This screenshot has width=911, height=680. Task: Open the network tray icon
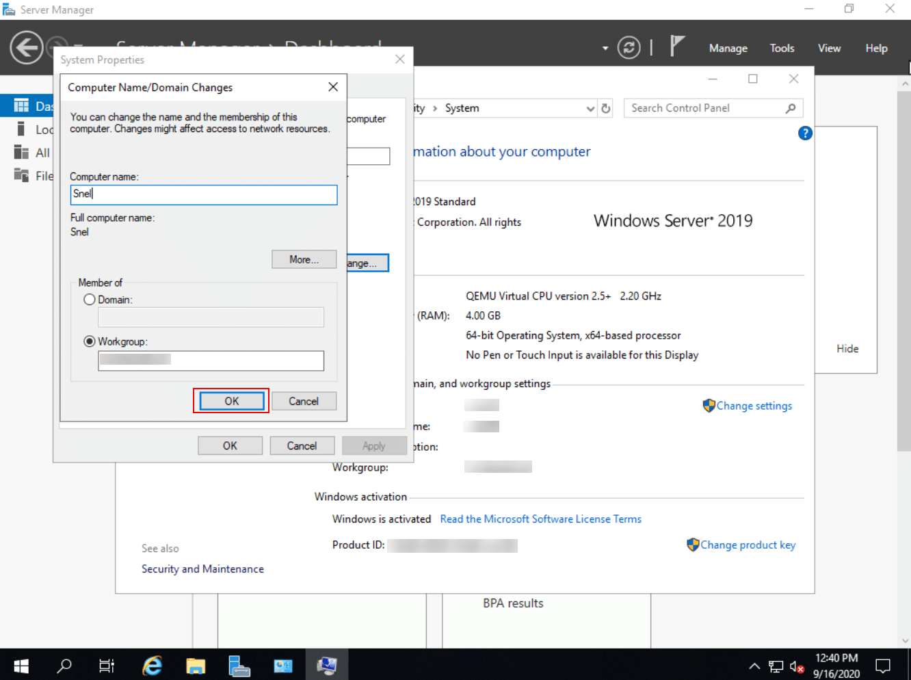pos(776,666)
